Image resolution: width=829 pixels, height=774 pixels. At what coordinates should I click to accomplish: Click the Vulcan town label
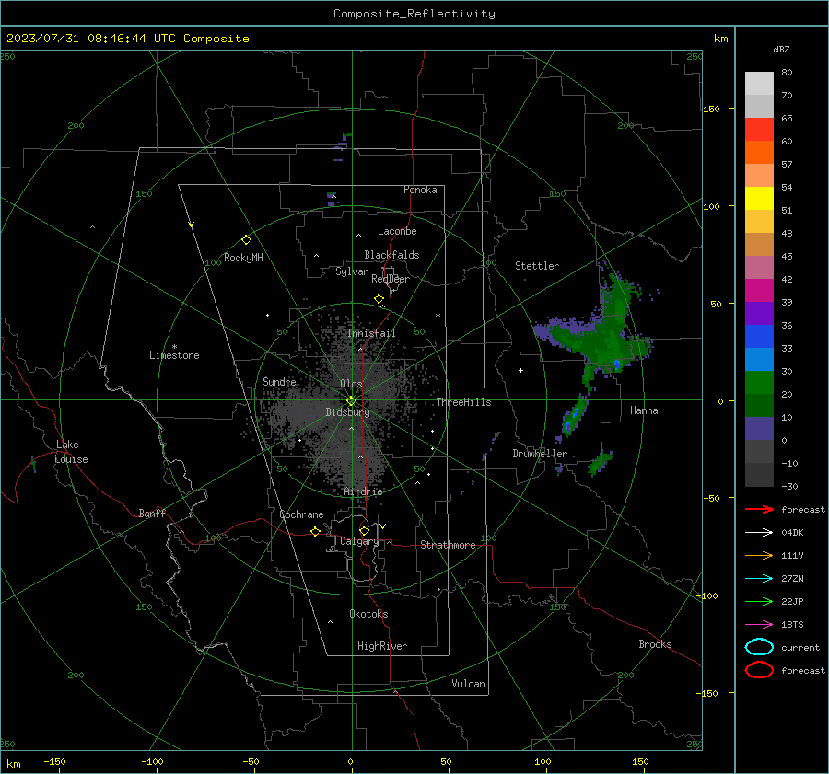[468, 684]
